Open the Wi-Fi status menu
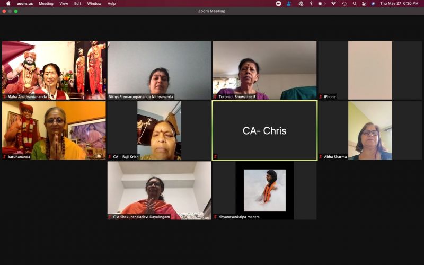 click(333, 3)
